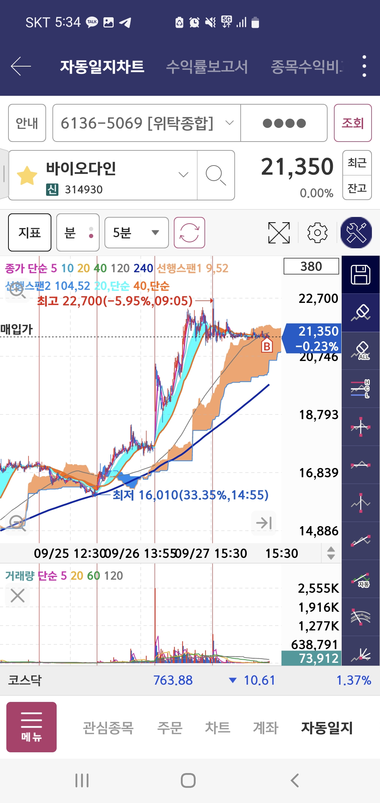Open 차트 bottom tab
The width and height of the screenshot is (380, 803).
click(x=217, y=728)
